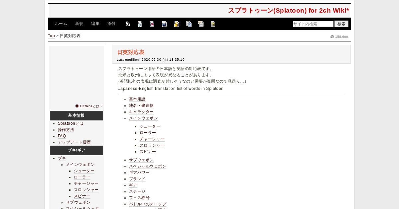This screenshot has height=209, width=399.
Task: Jump to 地名・建造物 in the contents list
Action: pos(141,106)
